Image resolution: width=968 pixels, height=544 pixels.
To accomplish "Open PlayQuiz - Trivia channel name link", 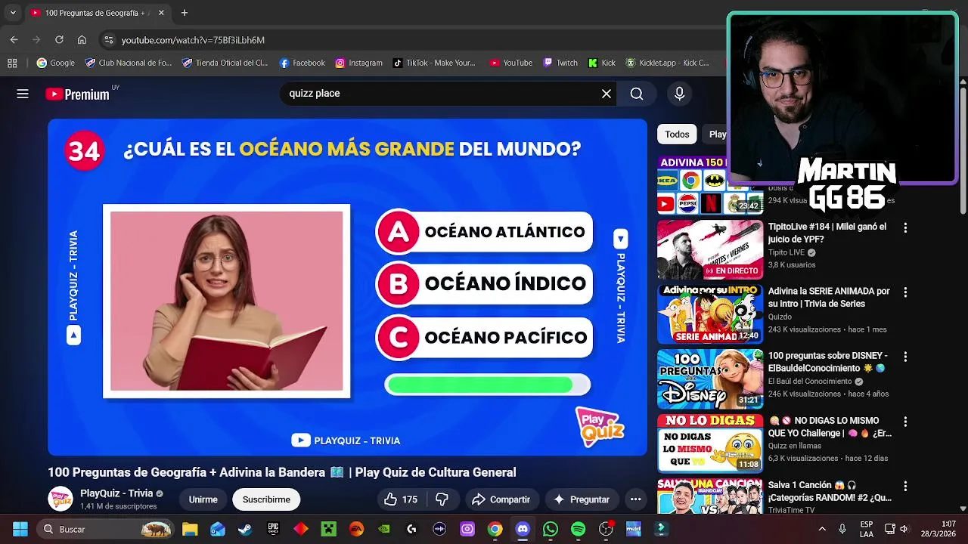I will [x=116, y=493].
